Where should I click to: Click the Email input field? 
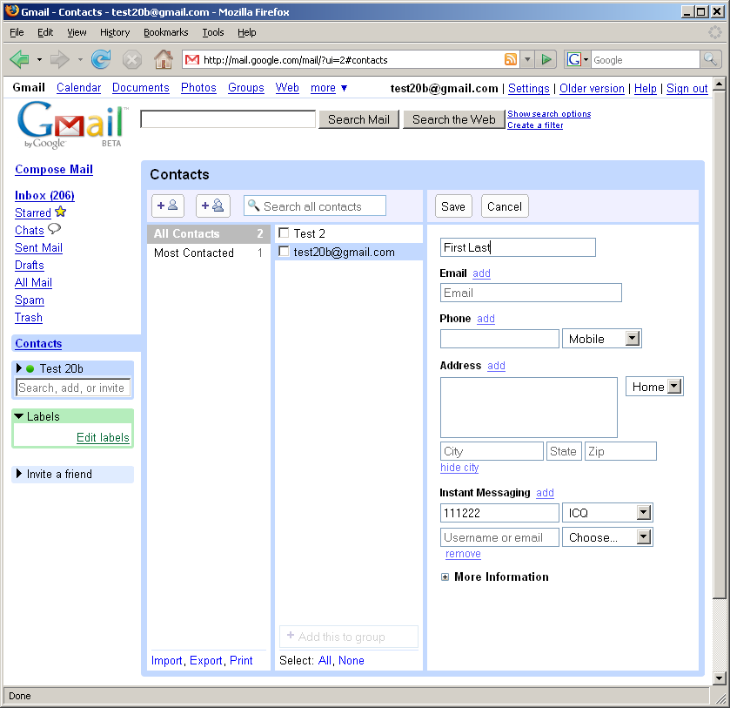(x=531, y=293)
